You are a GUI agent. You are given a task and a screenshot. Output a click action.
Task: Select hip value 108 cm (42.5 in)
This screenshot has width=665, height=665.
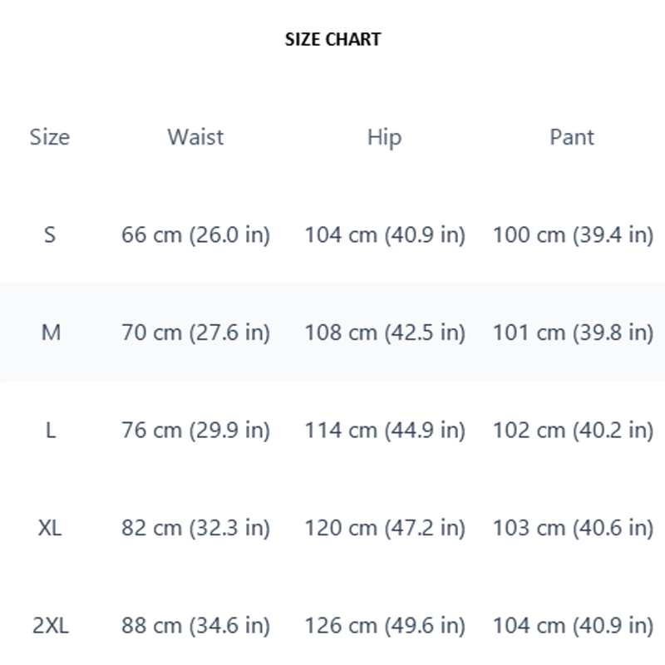[x=385, y=332]
